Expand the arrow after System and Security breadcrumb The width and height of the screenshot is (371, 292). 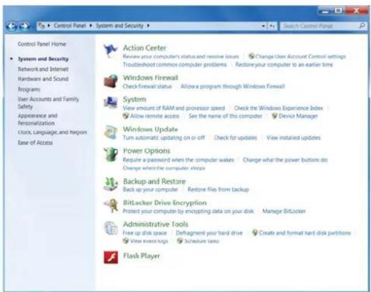[148, 25]
